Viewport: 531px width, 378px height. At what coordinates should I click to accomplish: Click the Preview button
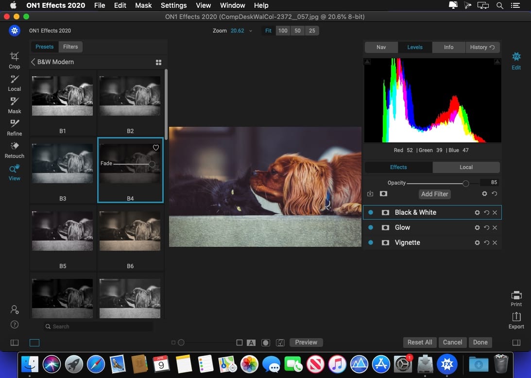point(306,343)
